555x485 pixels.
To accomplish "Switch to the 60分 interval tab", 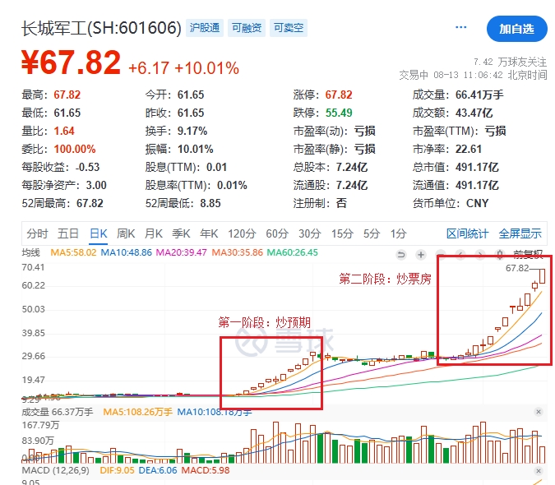I will point(277,233).
